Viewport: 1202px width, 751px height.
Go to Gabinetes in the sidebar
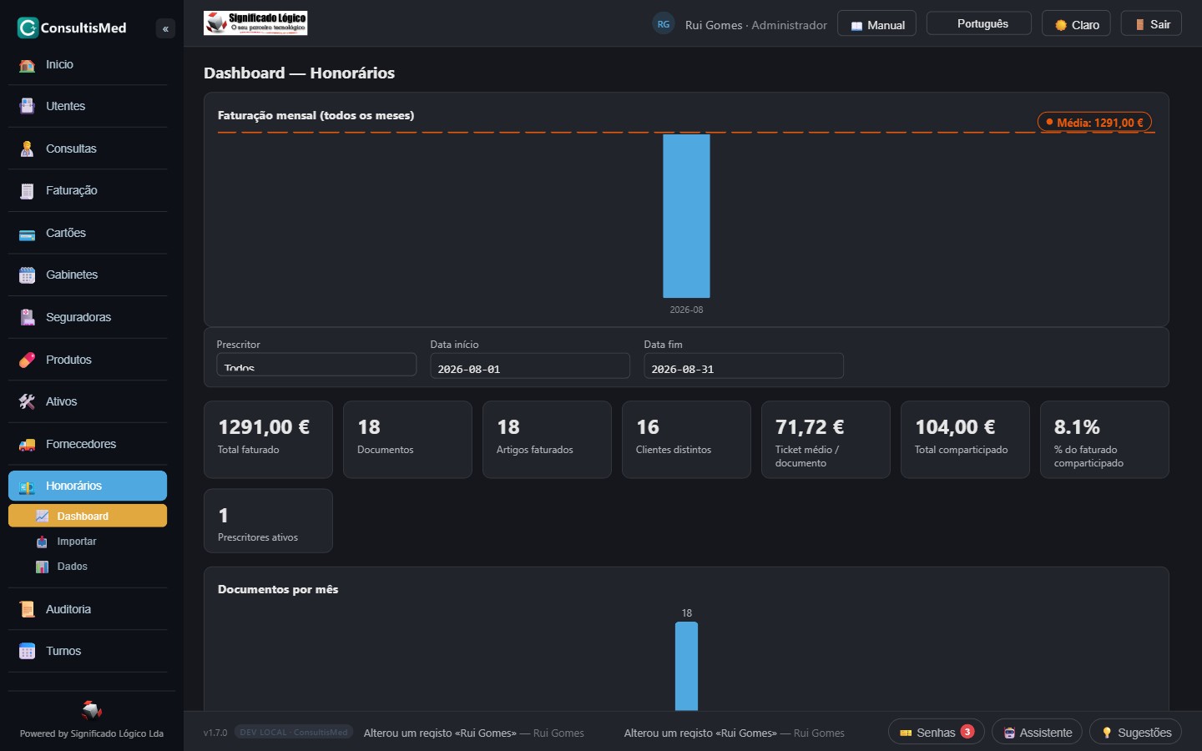point(88,275)
